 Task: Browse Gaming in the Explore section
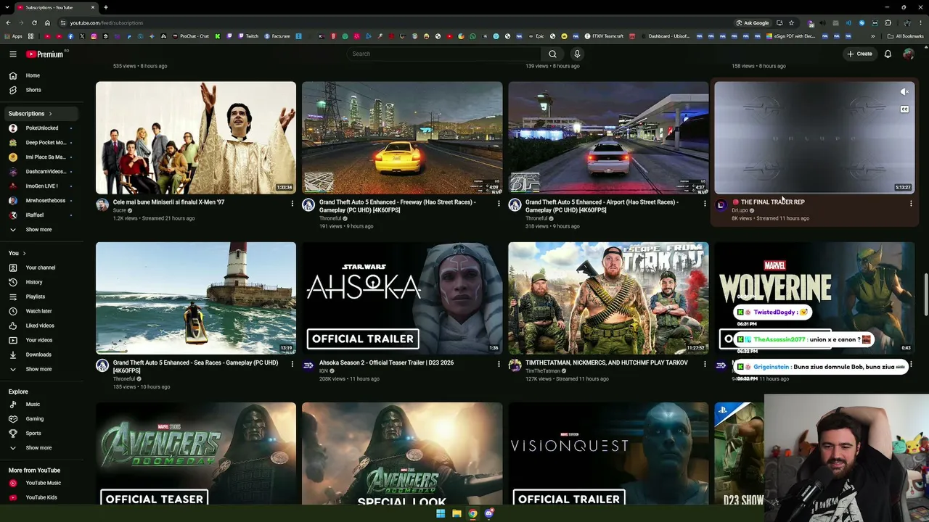click(x=40, y=418)
